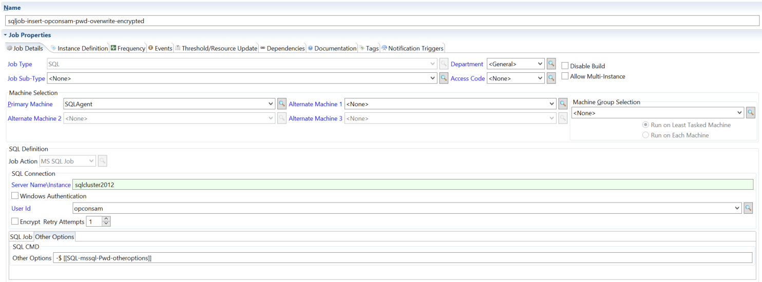Image resolution: width=762 pixels, height=282 pixels.
Task: Toggle the Encrypt checkbox
Action: click(15, 221)
